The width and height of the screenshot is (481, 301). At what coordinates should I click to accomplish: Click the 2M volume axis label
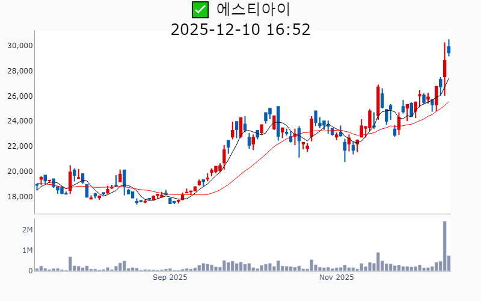27,230
